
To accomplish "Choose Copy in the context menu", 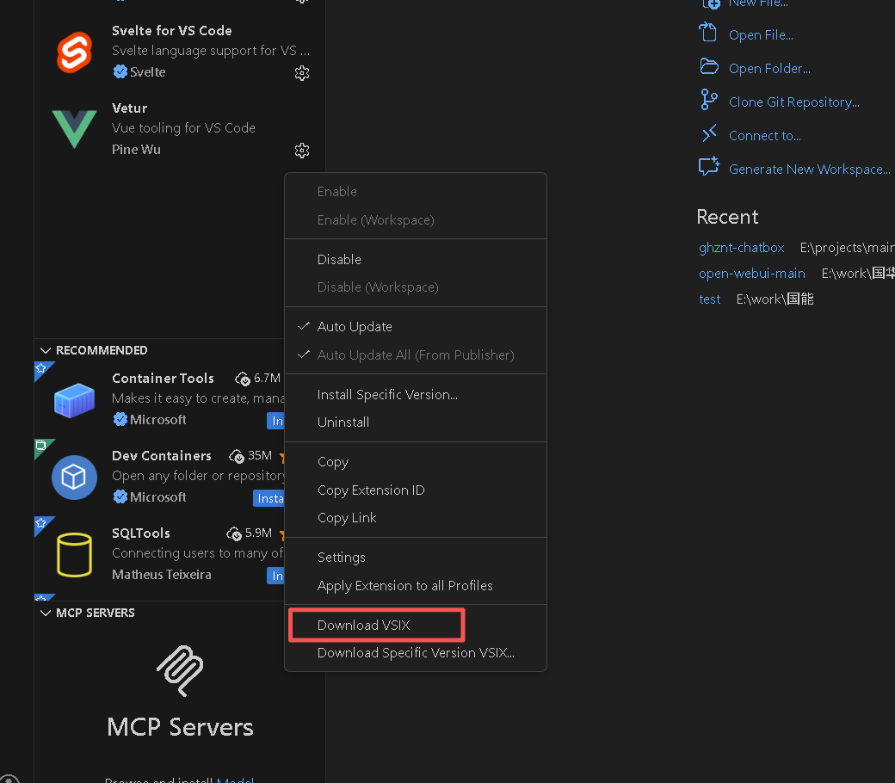I will tap(416, 462).
